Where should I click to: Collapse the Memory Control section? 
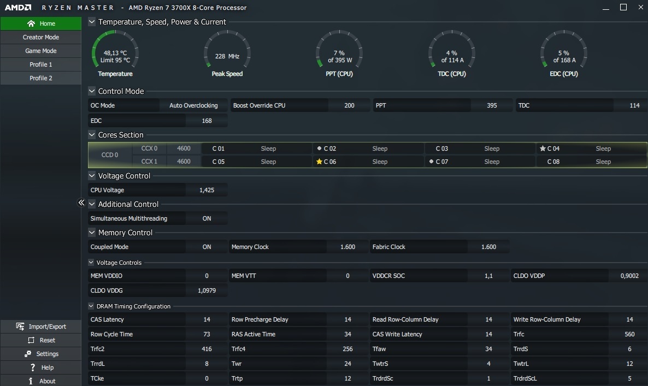(x=92, y=233)
